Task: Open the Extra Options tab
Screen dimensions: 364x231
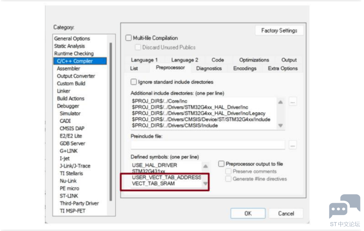Action: click(x=282, y=68)
